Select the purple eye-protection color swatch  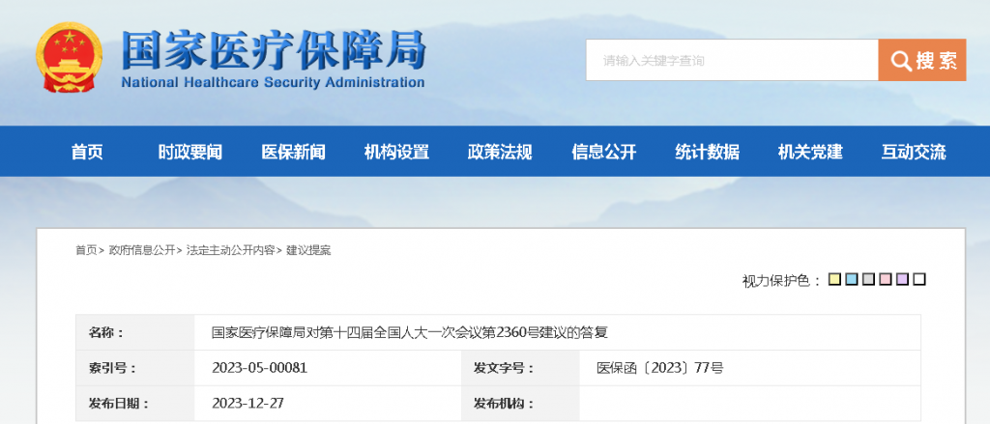point(903,279)
